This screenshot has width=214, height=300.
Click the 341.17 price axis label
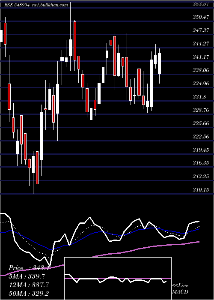coord(200,57)
